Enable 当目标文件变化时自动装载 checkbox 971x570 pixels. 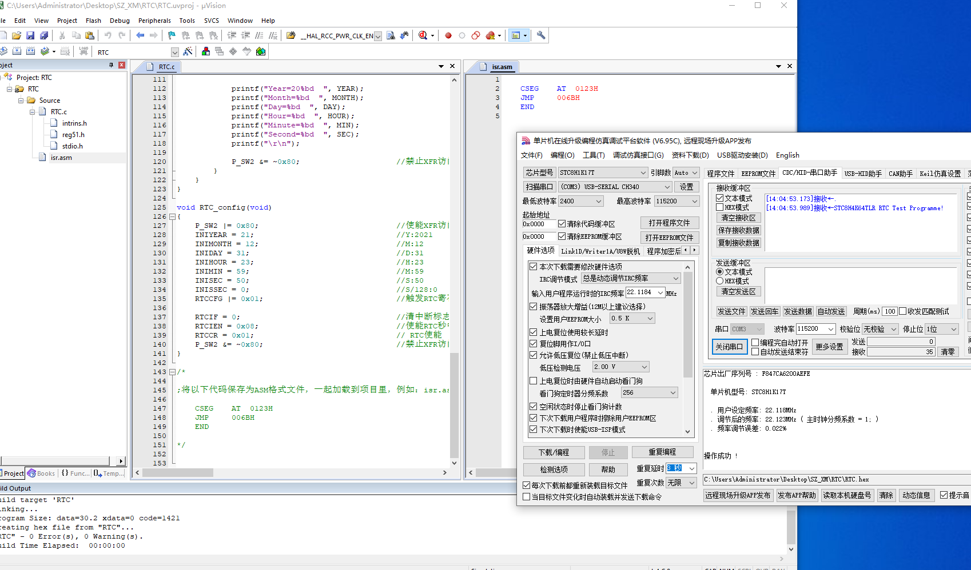[526, 497]
